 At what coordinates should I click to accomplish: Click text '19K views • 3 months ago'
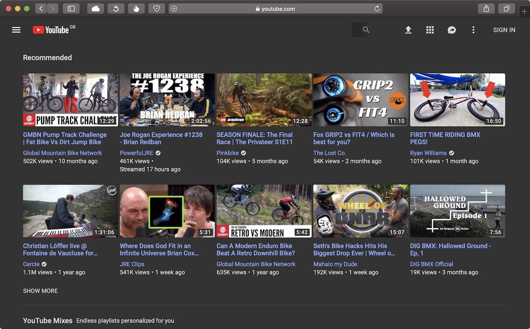(x=444, y=272)
